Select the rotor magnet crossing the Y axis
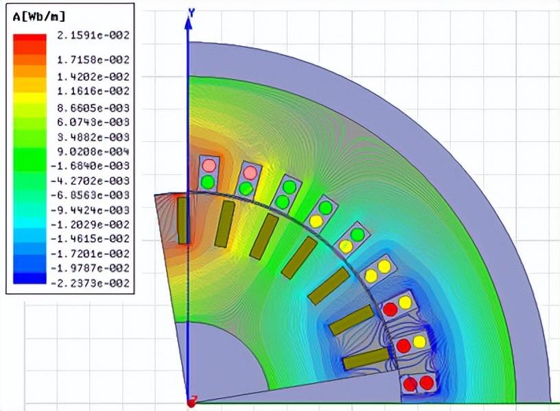Viewport: 560px width, 411px height. click(x=182, y=221)
